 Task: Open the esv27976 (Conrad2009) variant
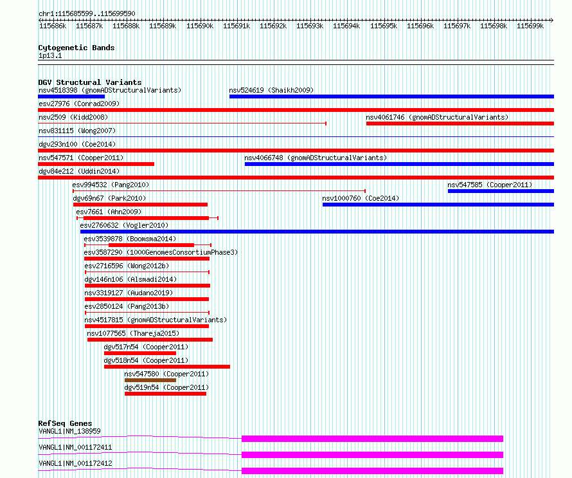pyautogui.click(x=79, y=104)
